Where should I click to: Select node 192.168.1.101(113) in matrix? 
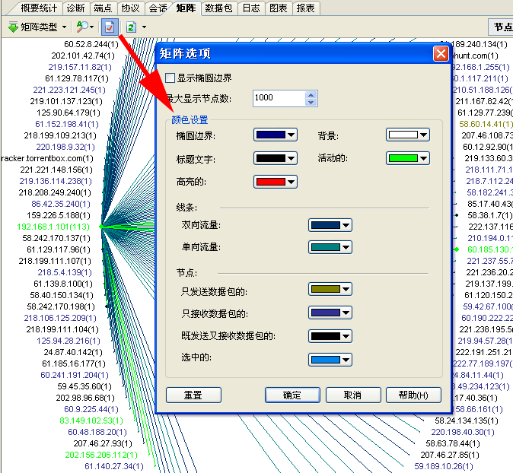click(x=53, y=227)
